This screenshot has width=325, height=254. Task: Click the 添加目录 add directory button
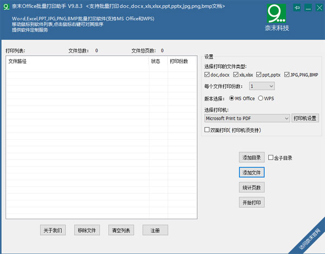coord(252,158)
